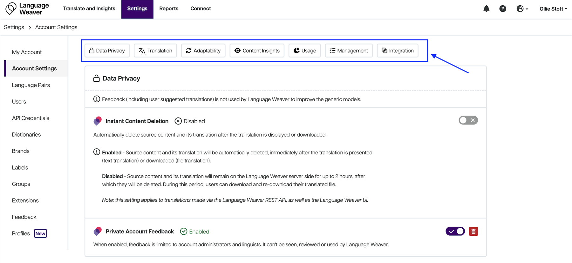Navigate to API Credentials in sidebar
The width and height of the screenshot is (572, 263).
[x=31, y=118]
